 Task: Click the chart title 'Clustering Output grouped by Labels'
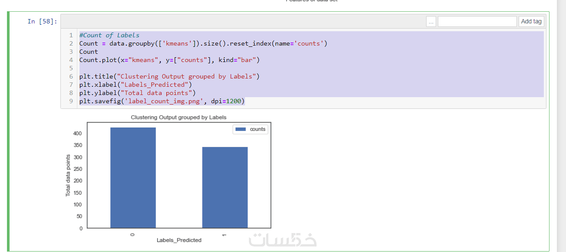[179, 117]
